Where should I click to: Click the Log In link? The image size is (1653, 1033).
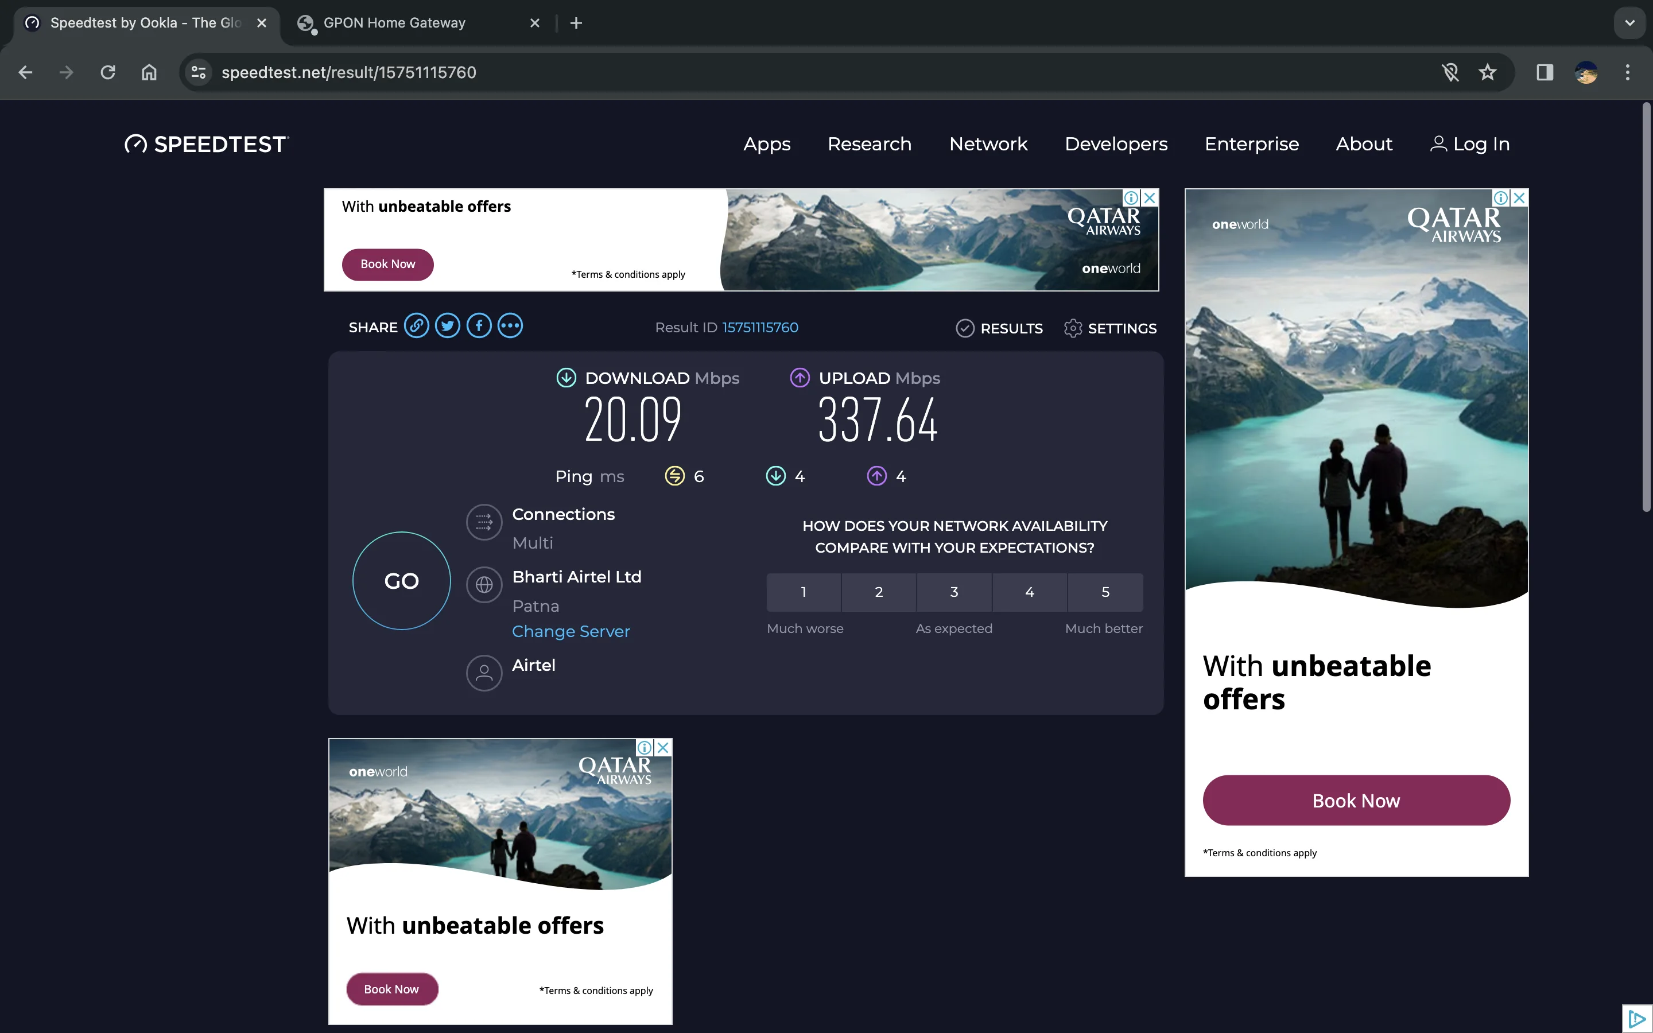(x=1470, y=144)
